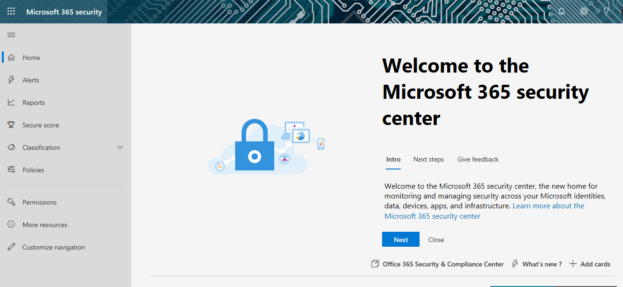Click the Microsoft 365 security header title
623x287 pixels.
[64, 12]
